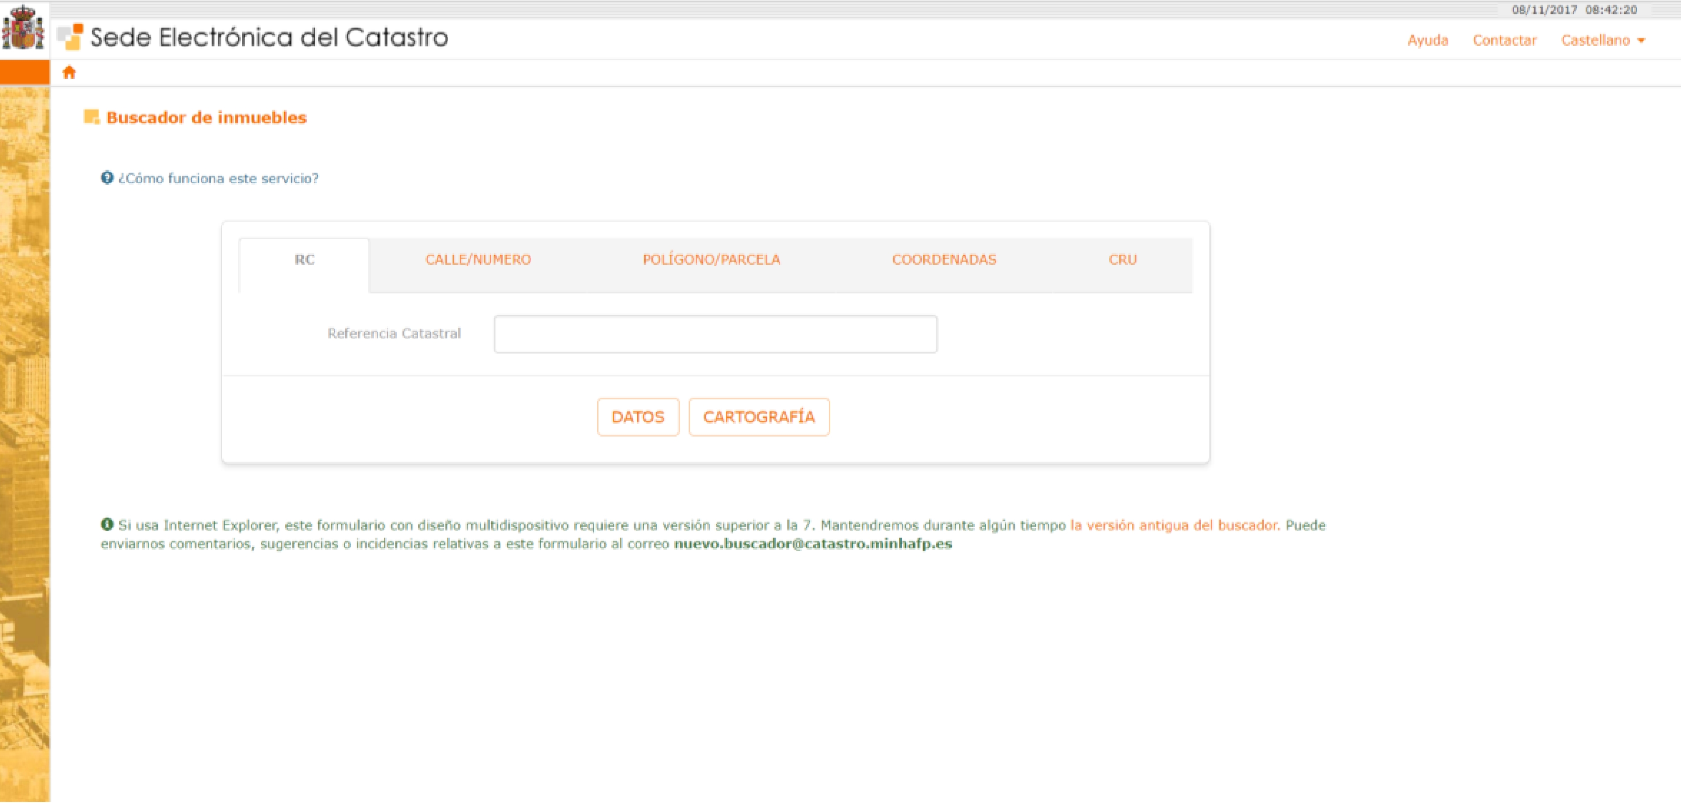Focus the Referencia Catastral input field
Image resolution: width=1681 pixels, height=803 pixels.
click(x=715, y=334)
